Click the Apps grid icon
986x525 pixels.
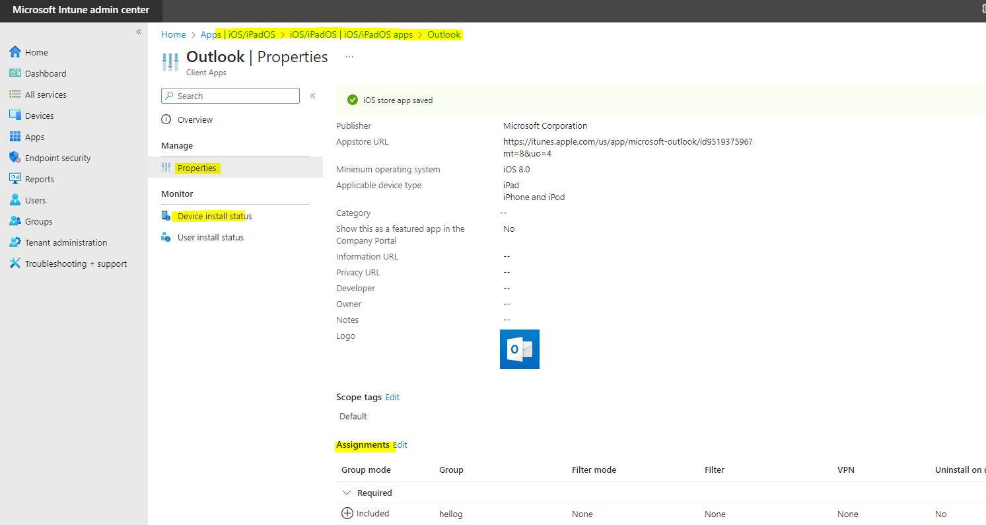15,137
